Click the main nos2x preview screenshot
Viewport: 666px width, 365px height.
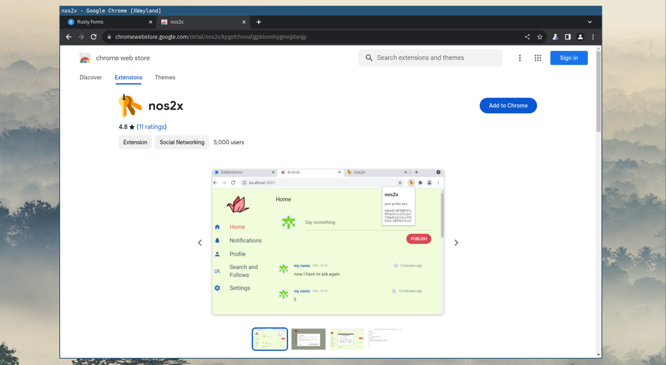click(x=328, y=242)
